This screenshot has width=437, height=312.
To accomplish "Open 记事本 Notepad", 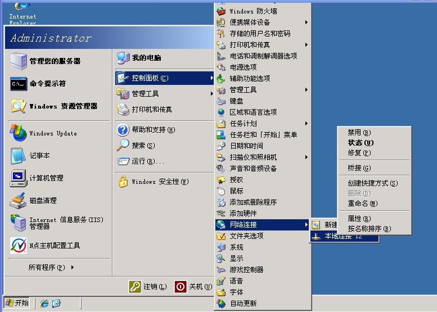I will pos(59,156).
